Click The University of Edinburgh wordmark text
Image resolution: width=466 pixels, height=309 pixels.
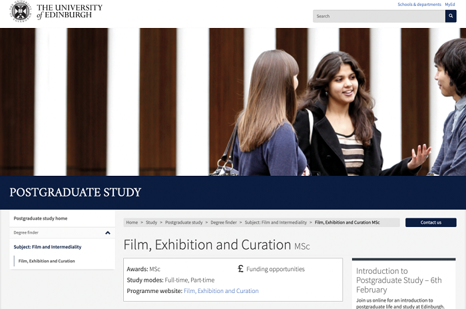click(69, 11)
